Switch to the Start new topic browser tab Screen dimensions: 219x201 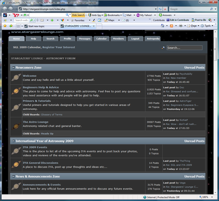[x=42, y=26]
